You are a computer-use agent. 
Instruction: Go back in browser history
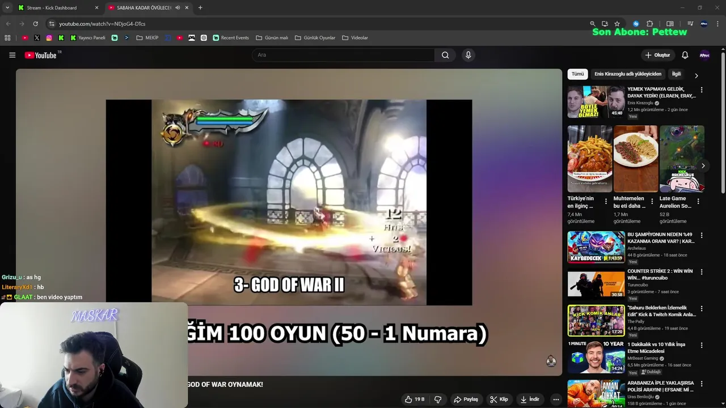[x=8, y=24]
